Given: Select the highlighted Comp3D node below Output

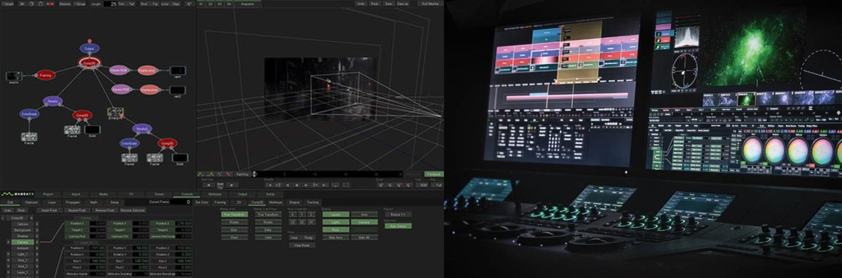Looking at the screenshot, I should tap(89, 63).
